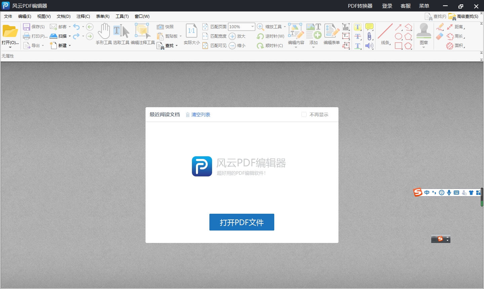Screen dimensions: 484x289
Task: Zoom in with the plus icon (放大)
Action: 232,36
